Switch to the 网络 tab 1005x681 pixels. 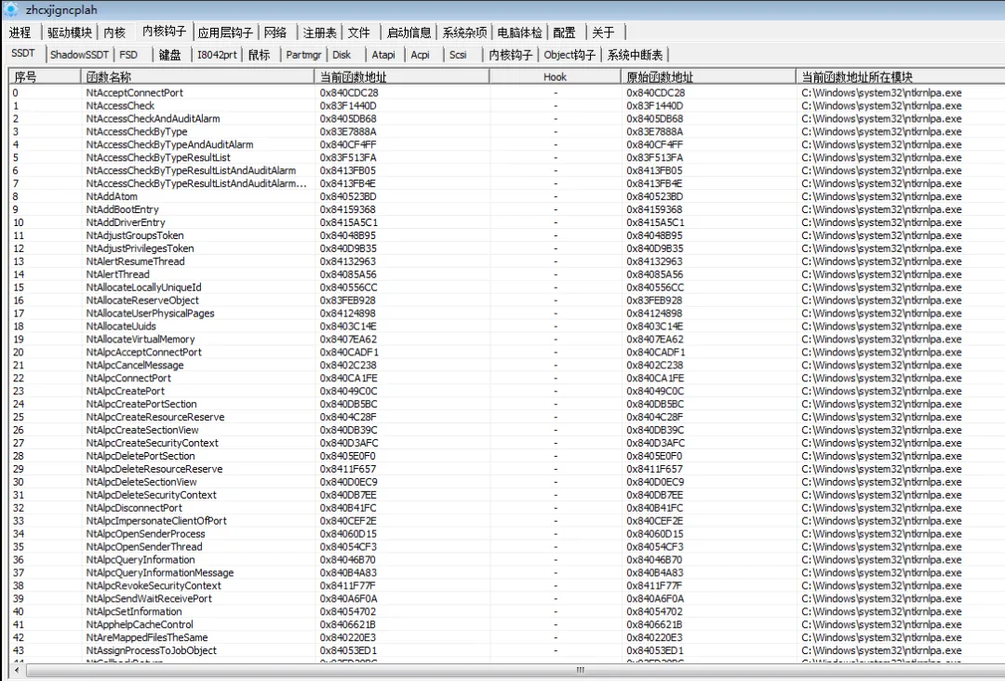click(x=275, y=32)
